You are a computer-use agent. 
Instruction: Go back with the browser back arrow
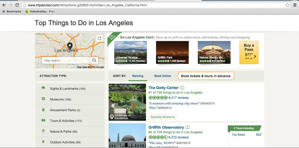pyautogui.click(x=4, y=5)
